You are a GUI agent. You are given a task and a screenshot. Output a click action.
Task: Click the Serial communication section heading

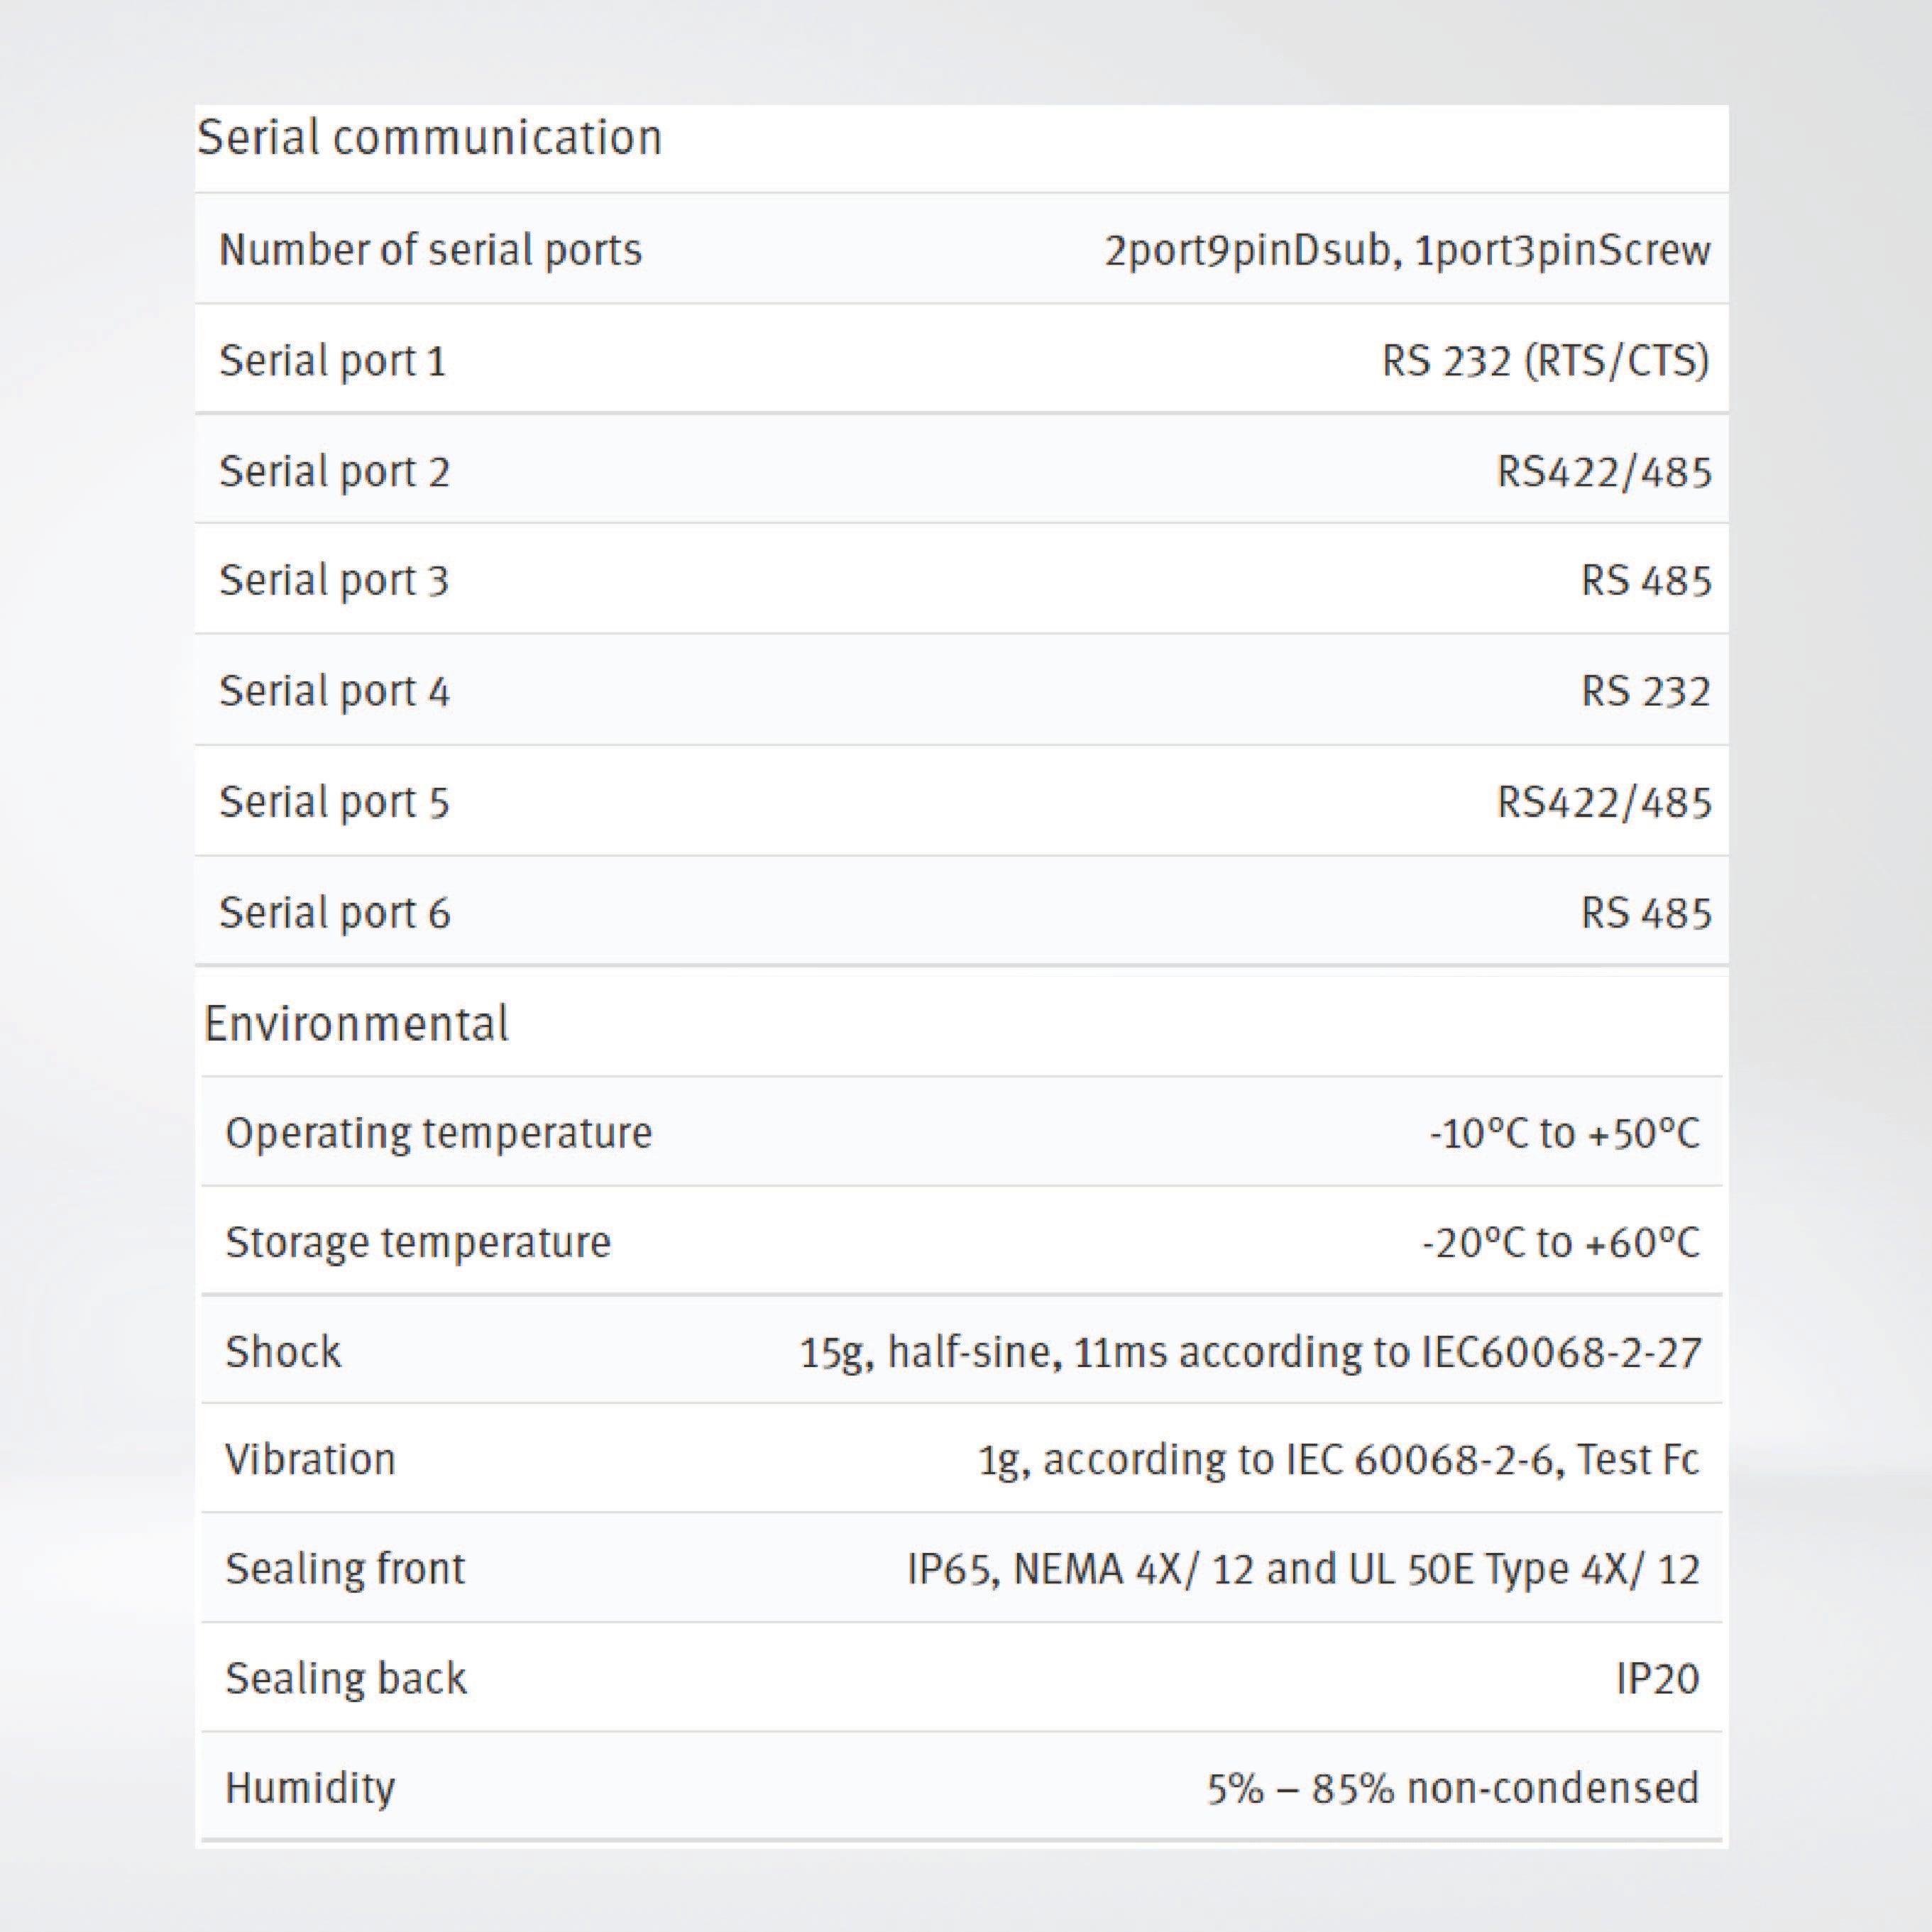coord(430,137)
